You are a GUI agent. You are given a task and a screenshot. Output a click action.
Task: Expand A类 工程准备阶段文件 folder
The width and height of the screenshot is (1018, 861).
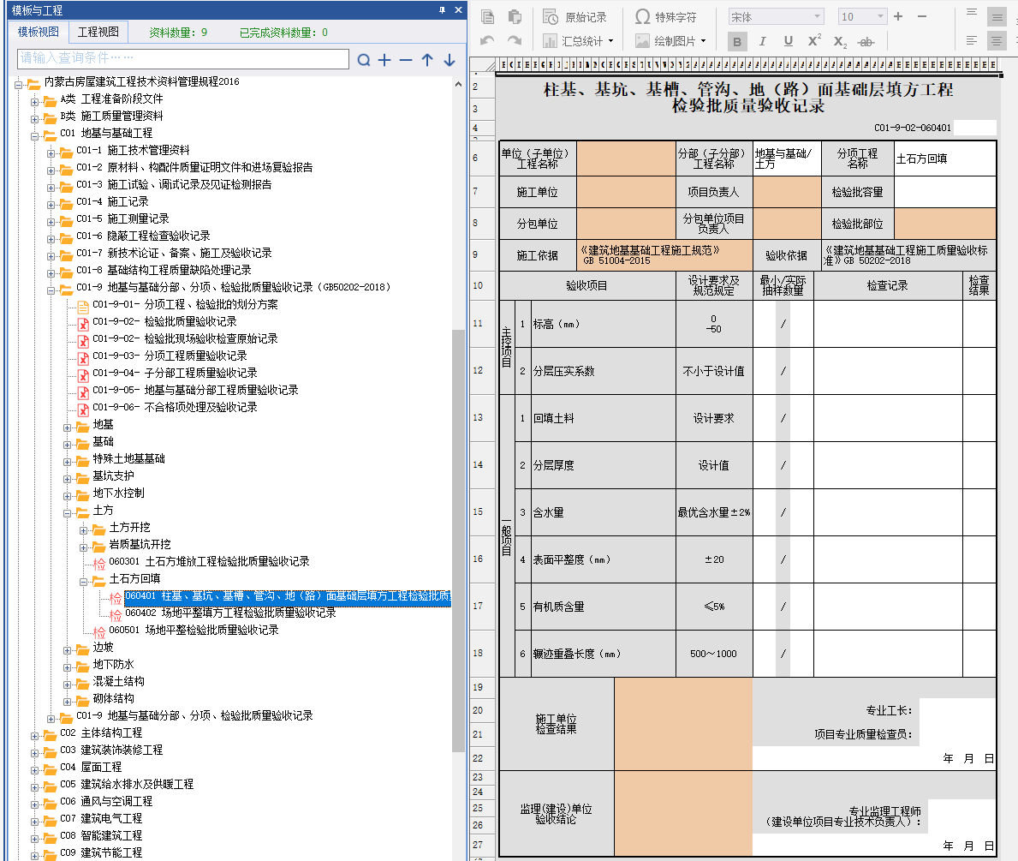click(x=35, y=102)
